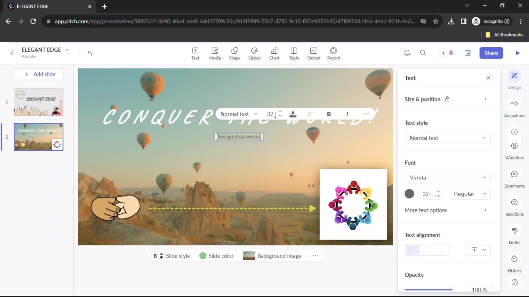This screenshot has width=529, height=297.
Task: Expand Size & position panel
Action: click(x=485, y=99)
